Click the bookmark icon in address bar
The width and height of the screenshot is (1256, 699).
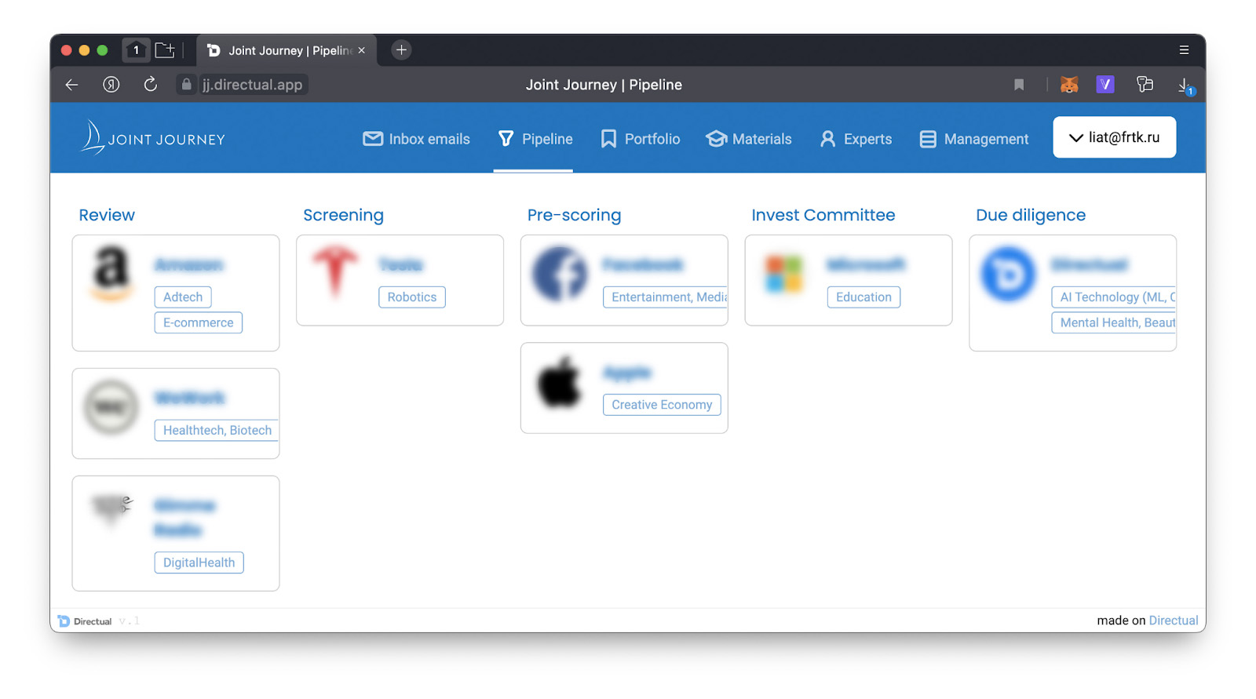coord(1019,85)
